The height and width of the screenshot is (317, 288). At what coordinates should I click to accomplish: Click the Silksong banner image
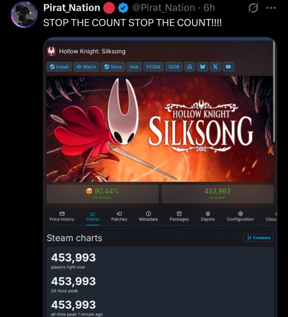point(160,129)
